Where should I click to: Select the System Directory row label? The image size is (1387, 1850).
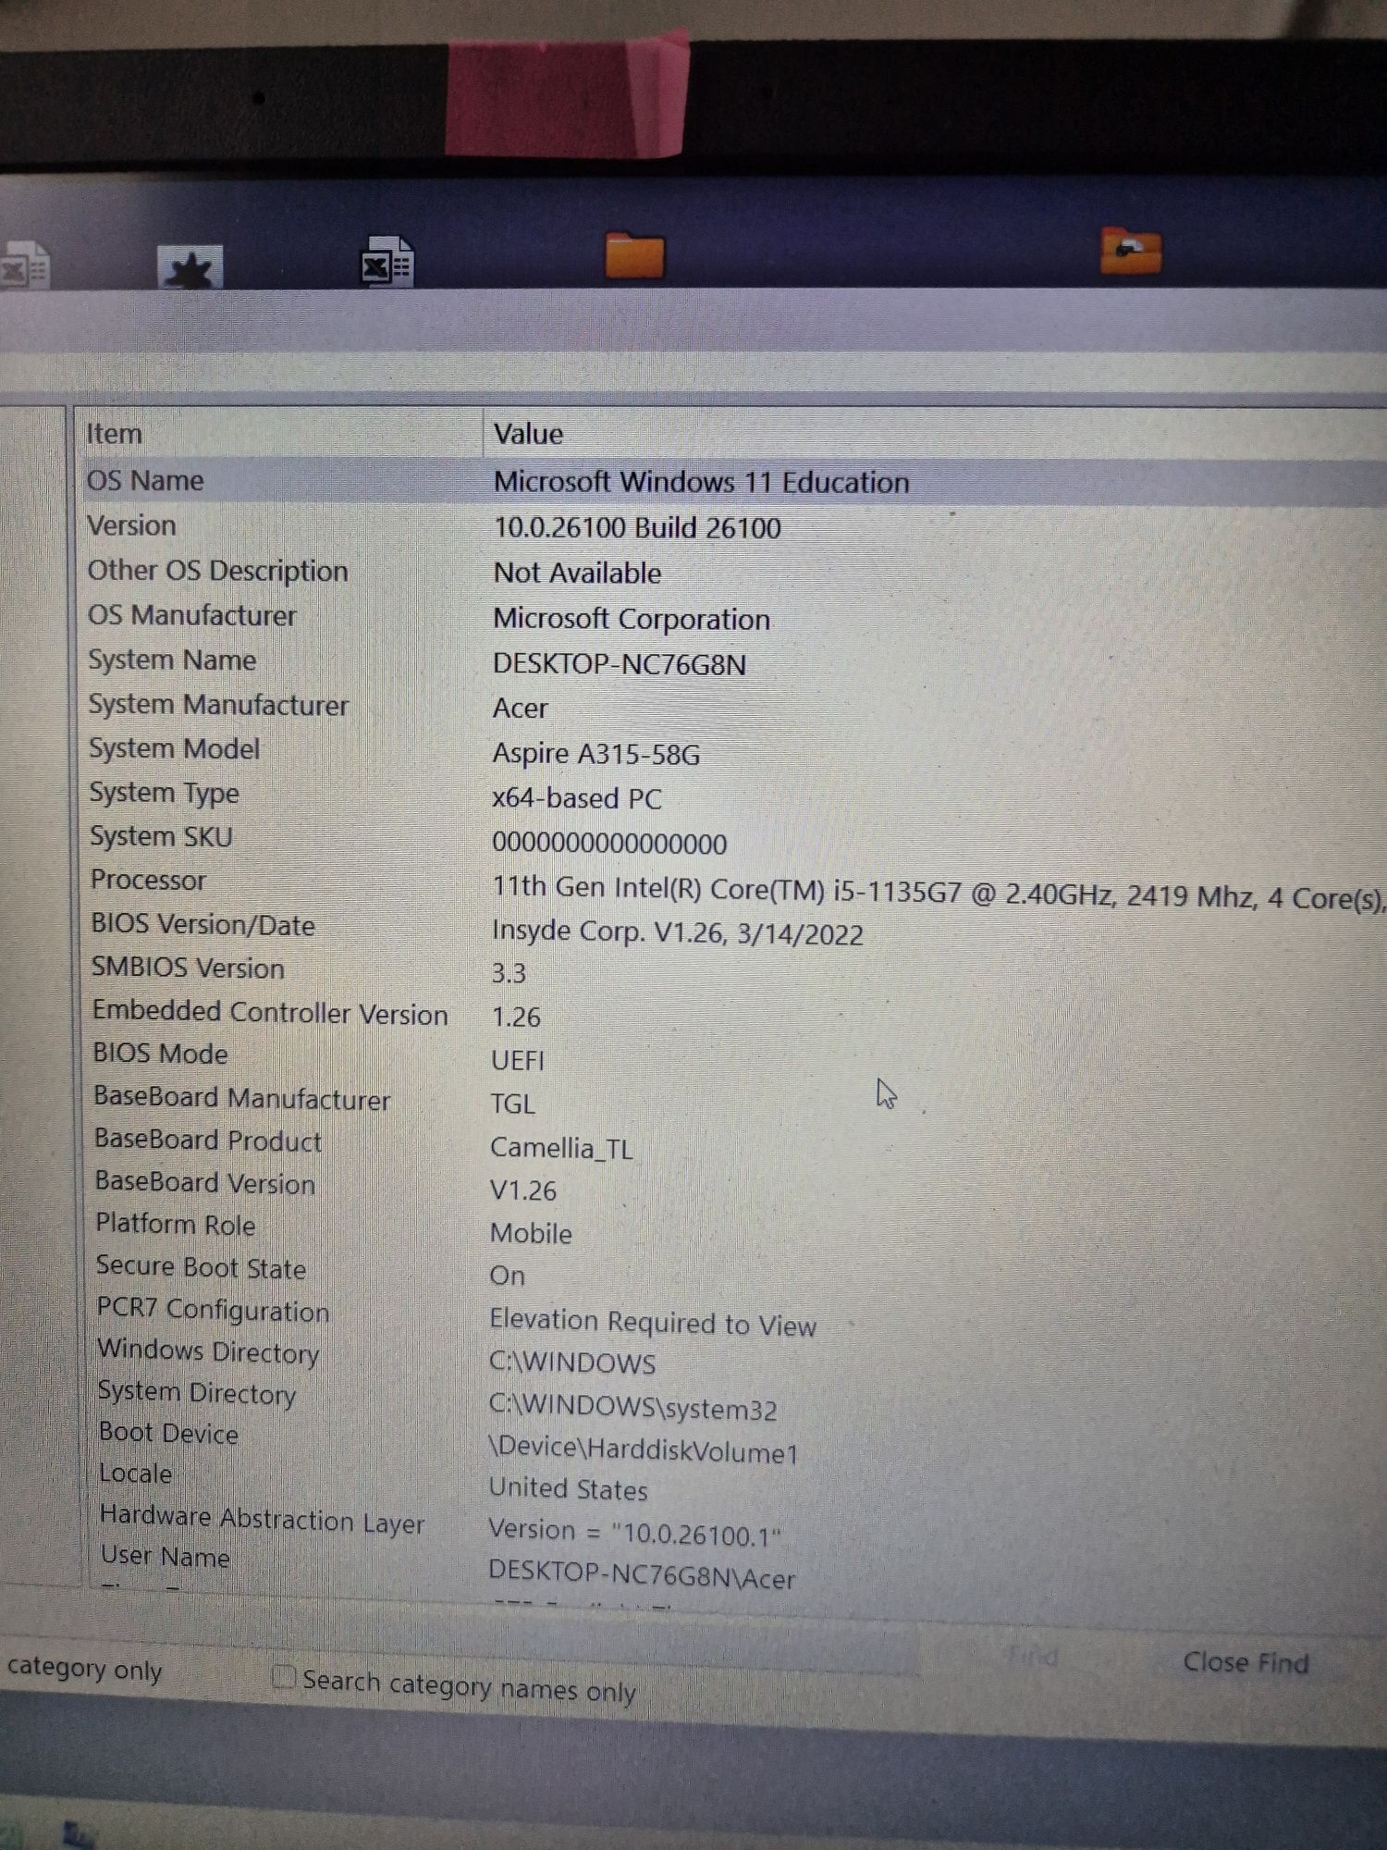click(x=197, y=1392)
